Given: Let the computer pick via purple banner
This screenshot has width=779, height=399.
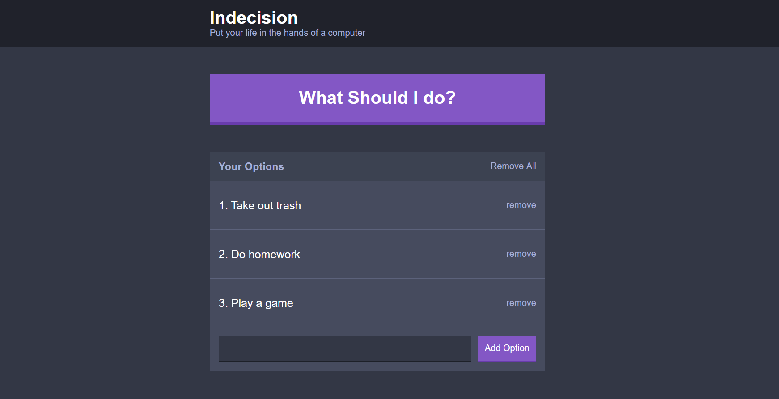Looking at the screenshot, I should pyautogui.click(x=377, y=98).
